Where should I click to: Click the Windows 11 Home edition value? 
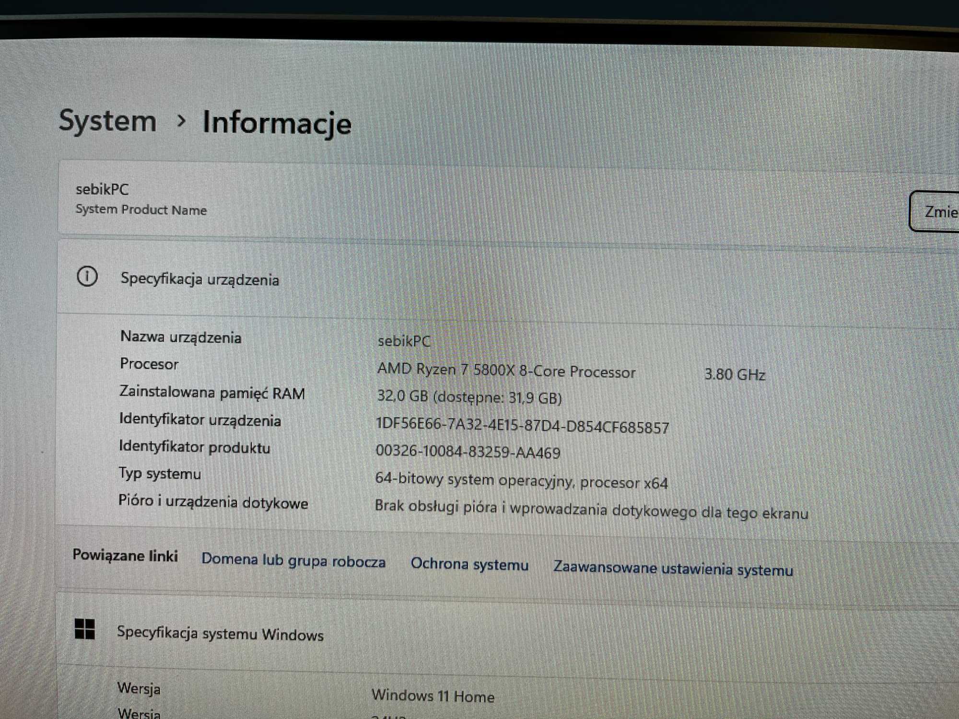pos(433,696)
